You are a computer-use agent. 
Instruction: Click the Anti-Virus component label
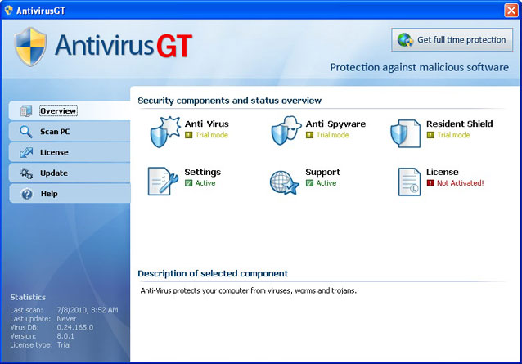pyautogui.click(x=207, y=124)
